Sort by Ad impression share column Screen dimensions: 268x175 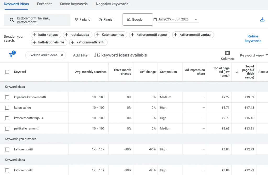pyautogui.click(x=195, y=72)
